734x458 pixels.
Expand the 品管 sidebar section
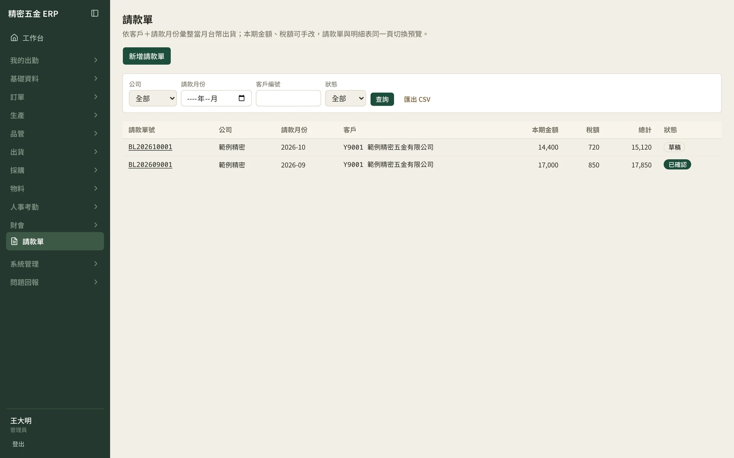(55, 134)
